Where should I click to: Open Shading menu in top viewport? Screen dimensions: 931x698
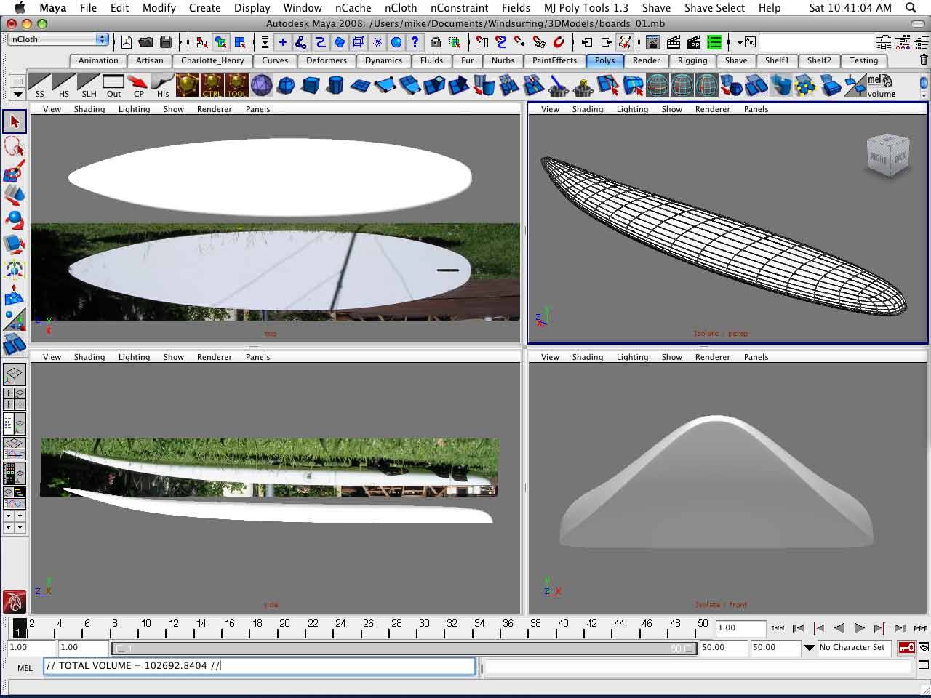89,109
